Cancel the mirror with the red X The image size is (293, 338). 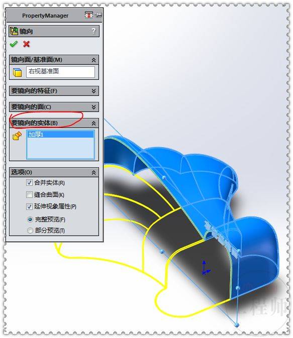tap(26, 44)
